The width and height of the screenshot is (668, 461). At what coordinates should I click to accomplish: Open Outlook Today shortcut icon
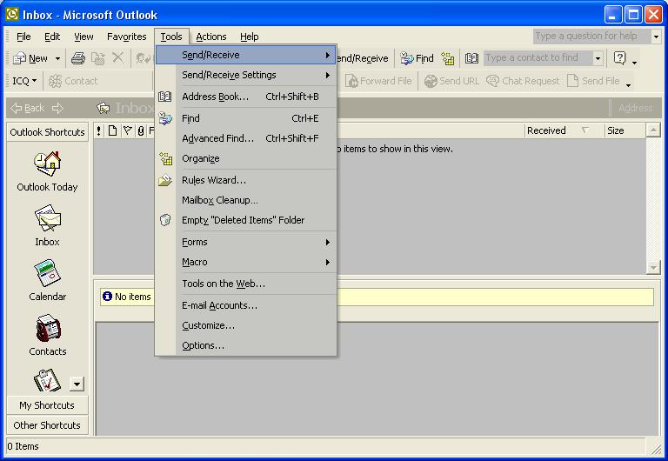click(x=47, y=164)
